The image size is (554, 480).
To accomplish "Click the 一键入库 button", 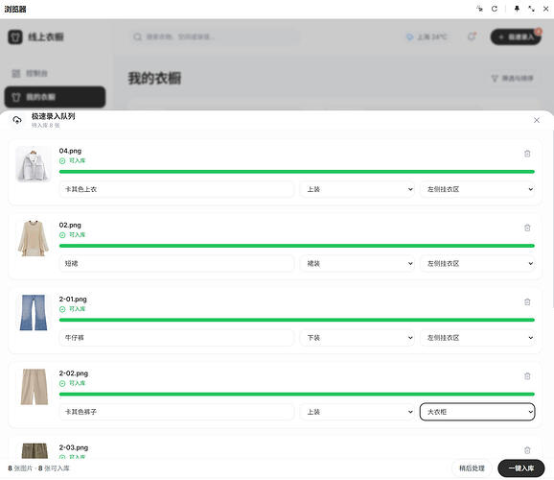I will point(520,468).
